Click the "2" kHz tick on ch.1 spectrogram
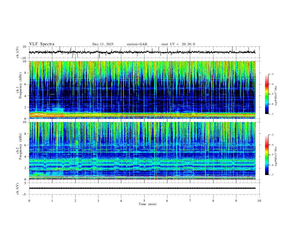 [x=25, y=107]
